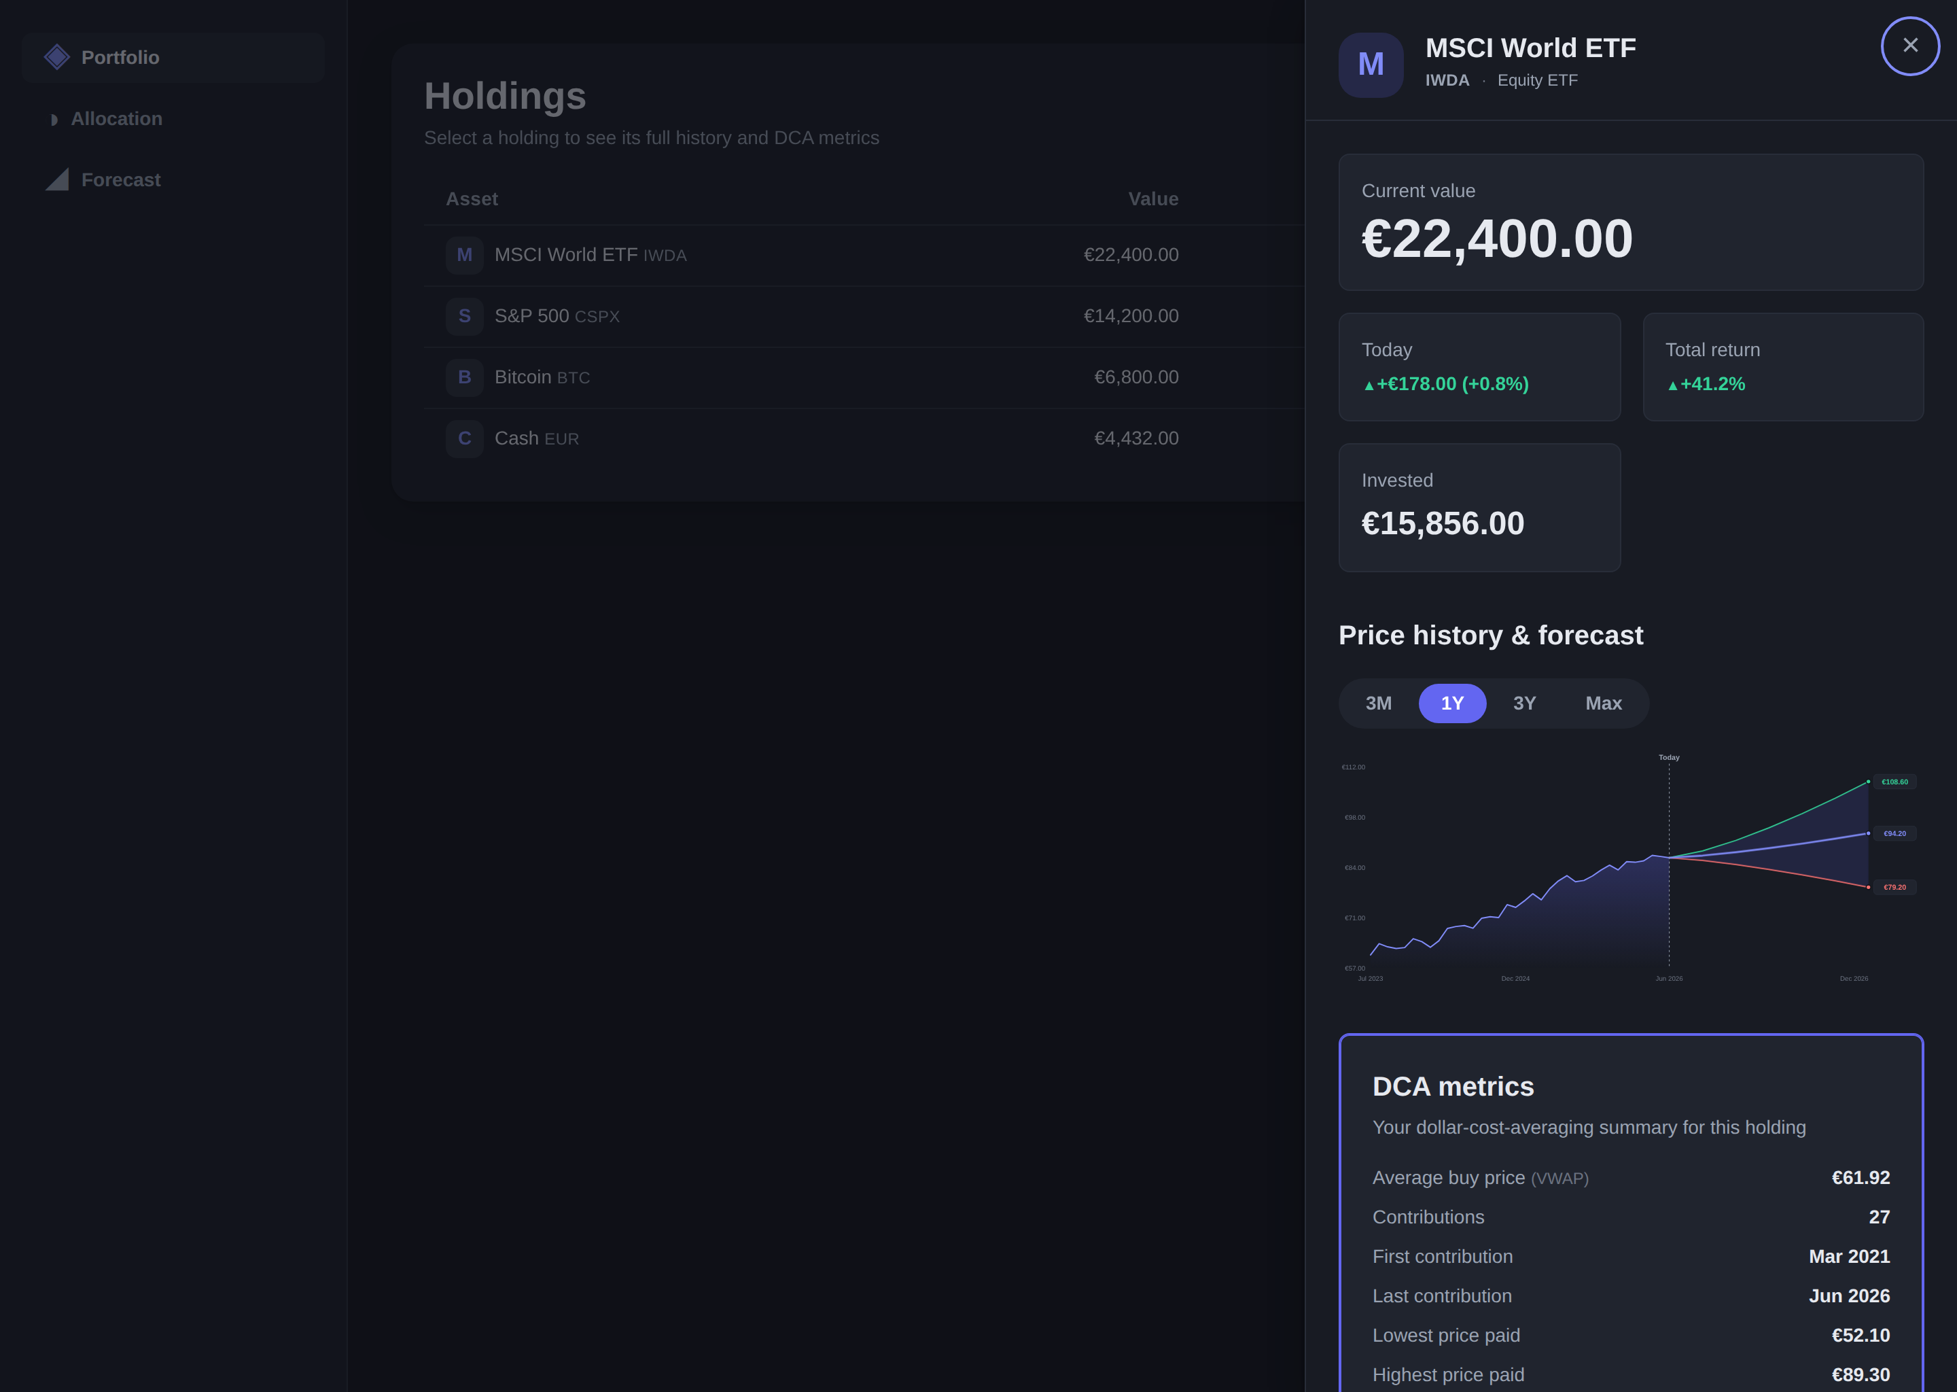Select the Cash EUR holdings row

tap(864, 439)
